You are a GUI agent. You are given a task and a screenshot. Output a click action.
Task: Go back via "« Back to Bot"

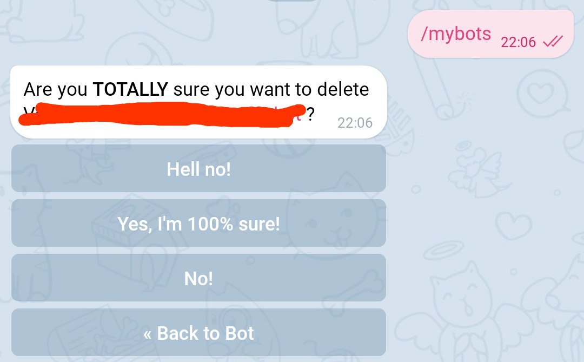click(x=198, y=332)
